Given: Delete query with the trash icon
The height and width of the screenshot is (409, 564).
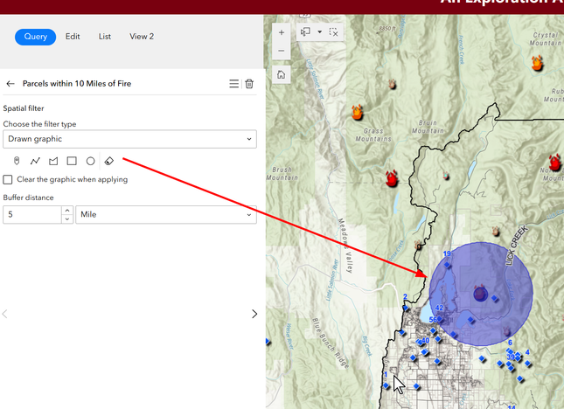Looking at the screenshot, I should 249,84.
